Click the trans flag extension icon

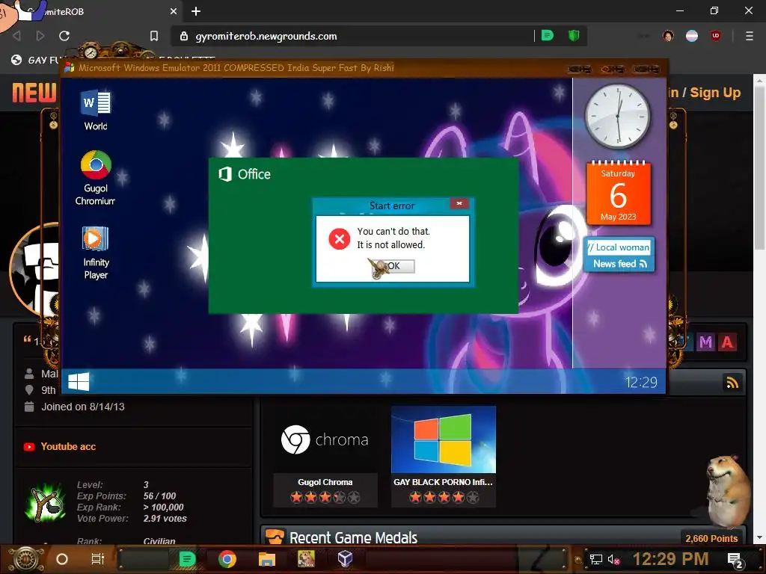click(692, 36)
